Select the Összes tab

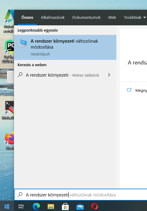click(27, 18)
